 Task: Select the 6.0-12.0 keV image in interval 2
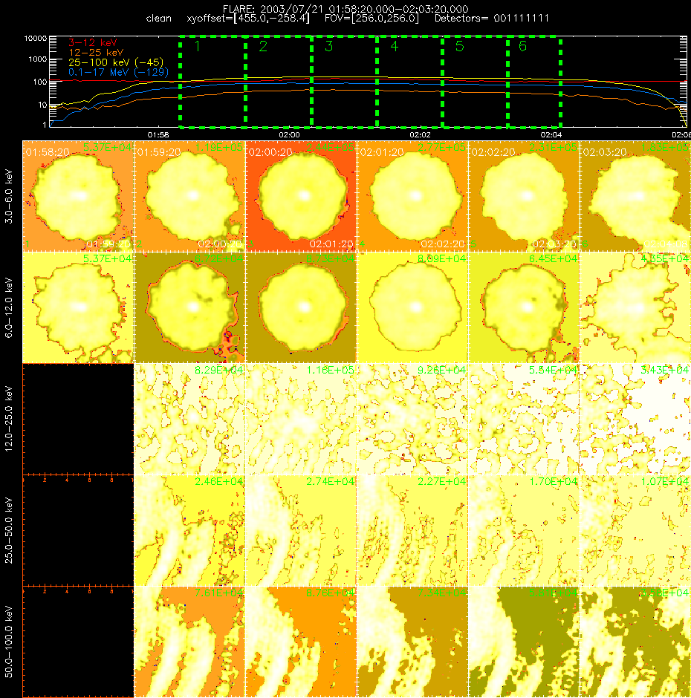click(x=189, y=307)
